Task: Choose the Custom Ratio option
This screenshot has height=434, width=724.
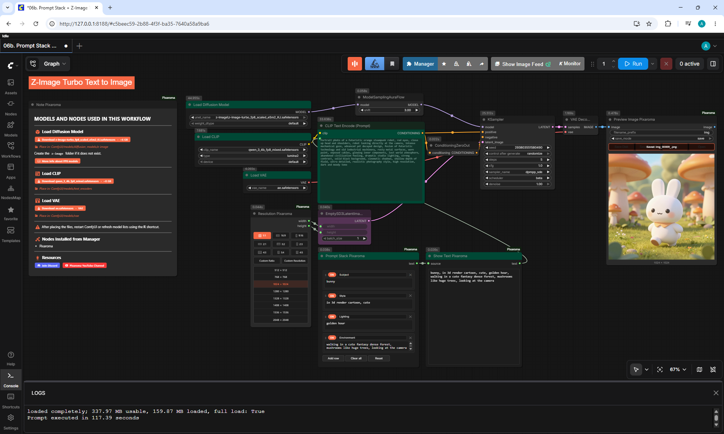Action: (x=267, y=261)
